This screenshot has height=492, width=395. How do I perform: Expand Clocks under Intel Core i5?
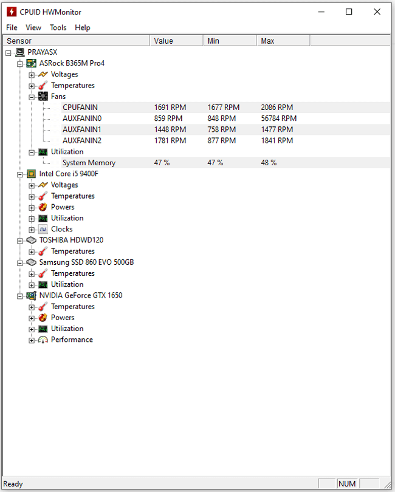tap(32, 230)
